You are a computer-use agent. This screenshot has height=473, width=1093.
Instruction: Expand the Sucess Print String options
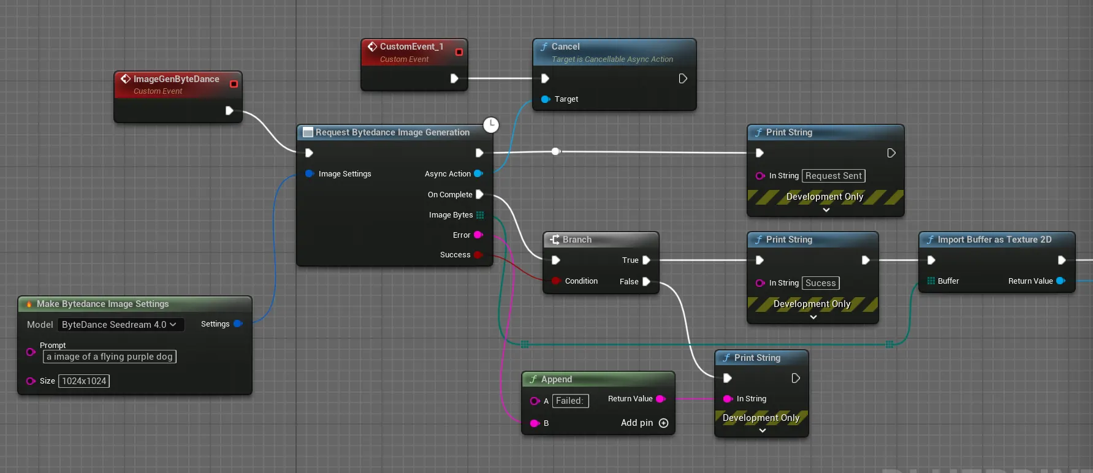click(x=813, y=317)
